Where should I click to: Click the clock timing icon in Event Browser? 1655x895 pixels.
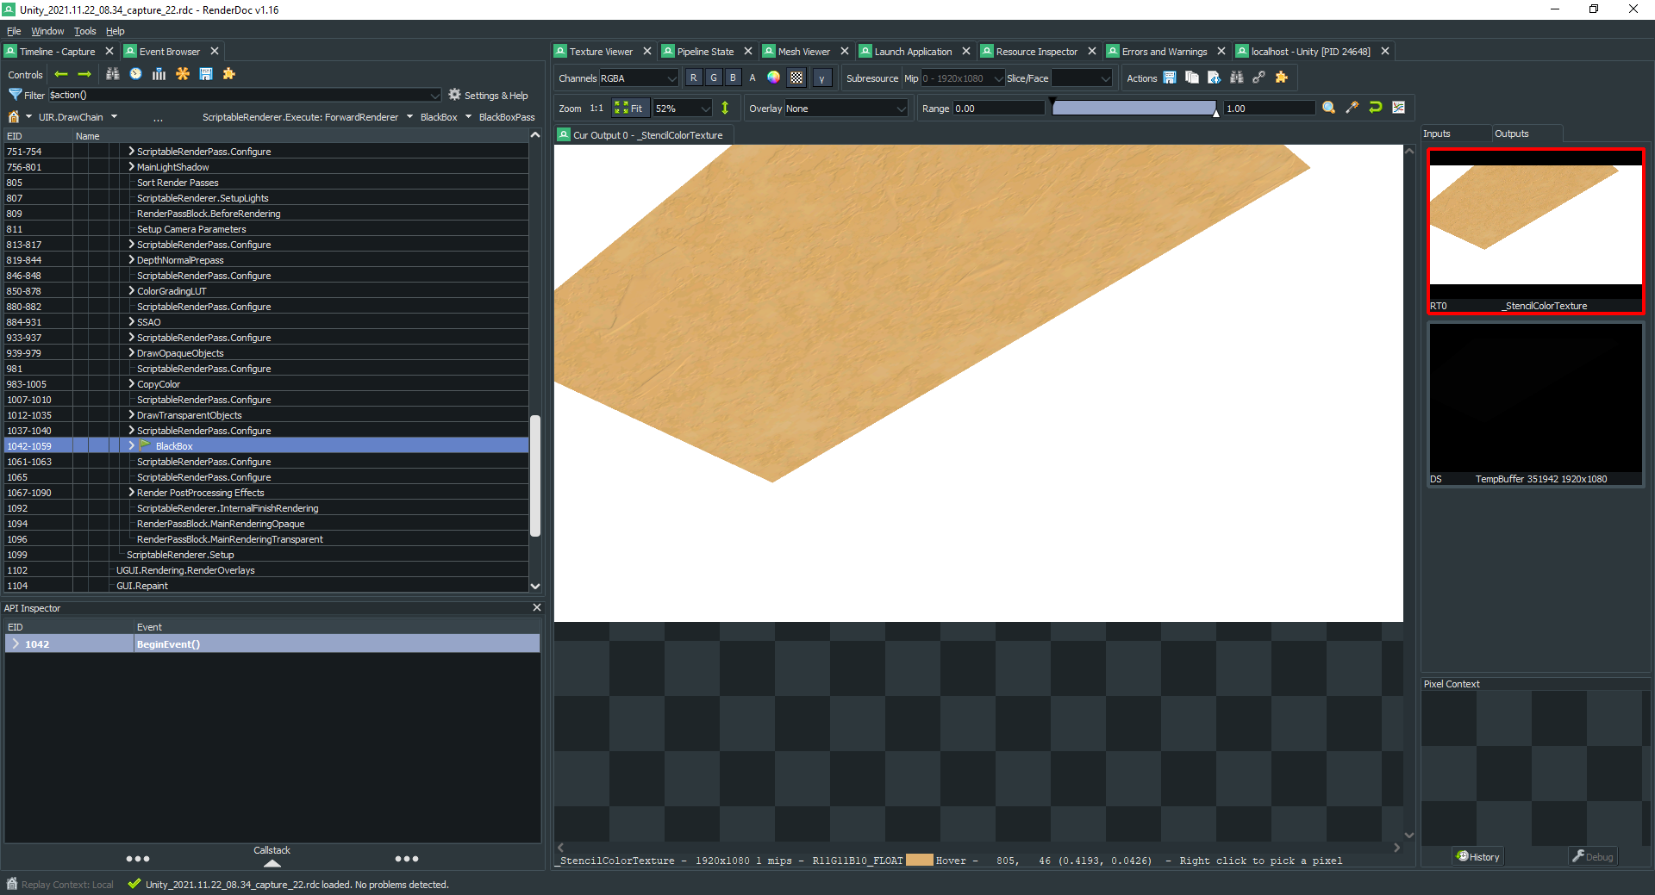point(135,74)
